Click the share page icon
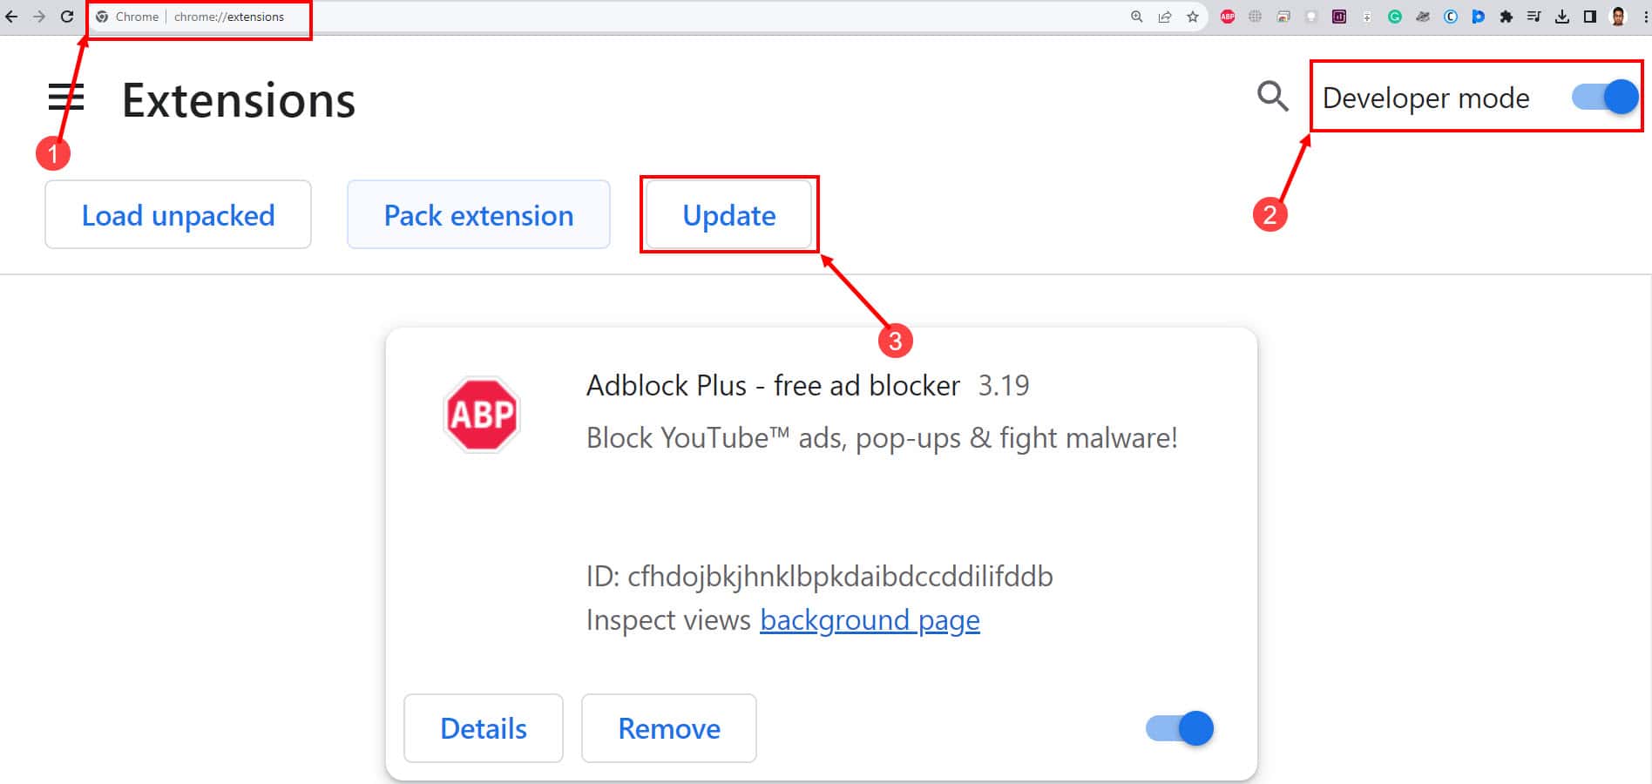The width and height of the screenshot is (1652, 784). click(1165, 17)
